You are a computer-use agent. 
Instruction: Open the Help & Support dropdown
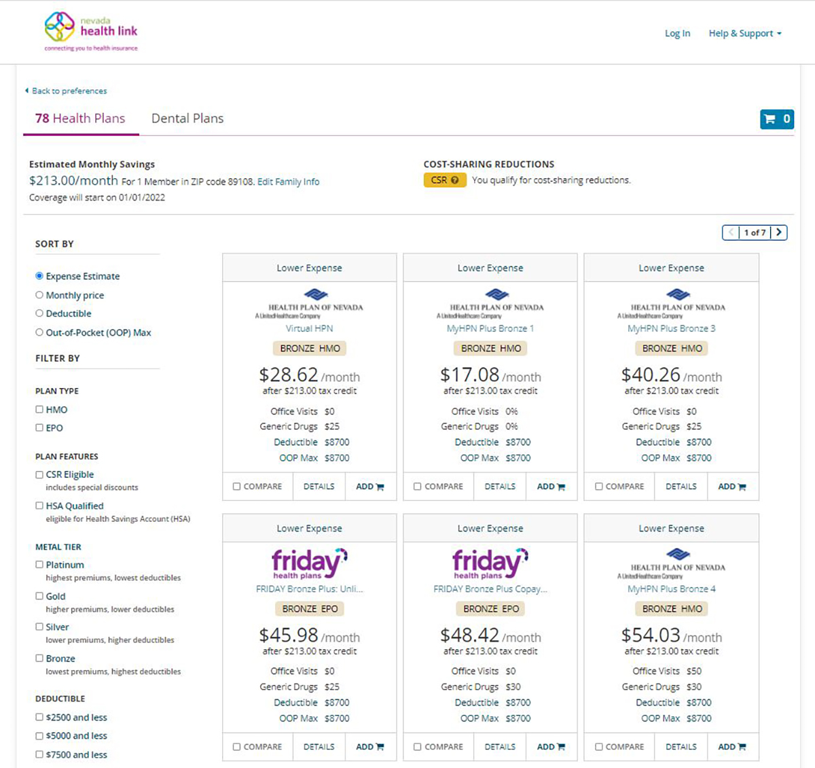745,33
